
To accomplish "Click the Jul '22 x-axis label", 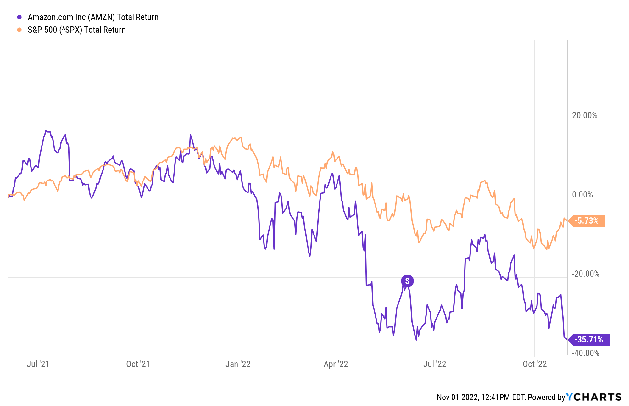I will 435,364.
